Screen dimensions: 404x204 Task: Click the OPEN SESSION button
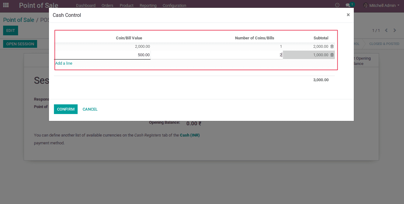coord(20,44)
